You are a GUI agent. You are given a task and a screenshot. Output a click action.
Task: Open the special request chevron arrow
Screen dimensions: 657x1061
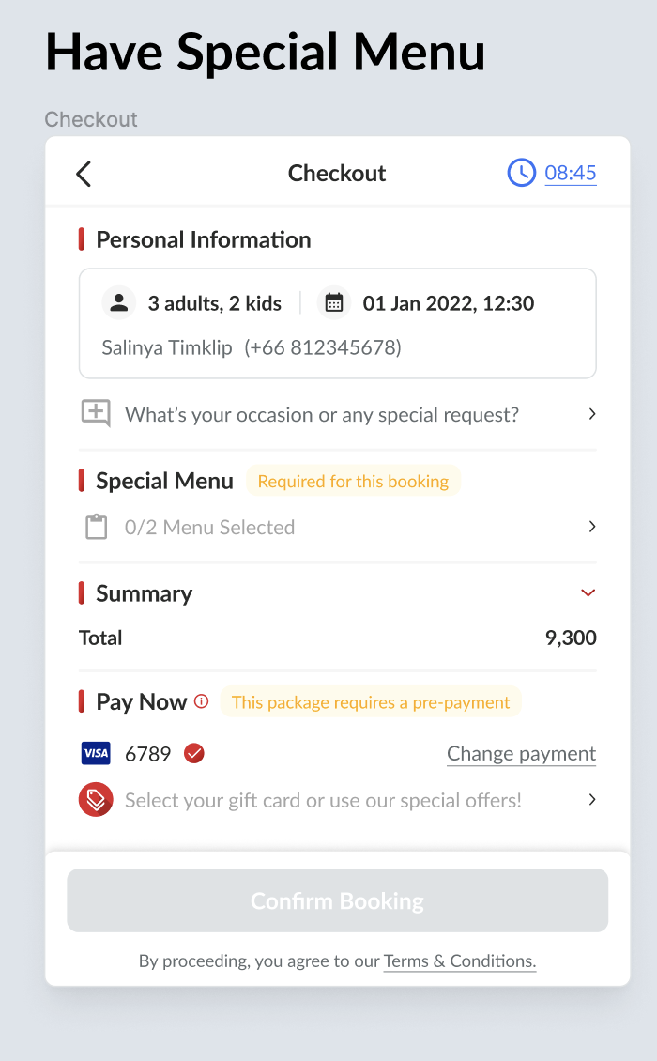point(592,414)
